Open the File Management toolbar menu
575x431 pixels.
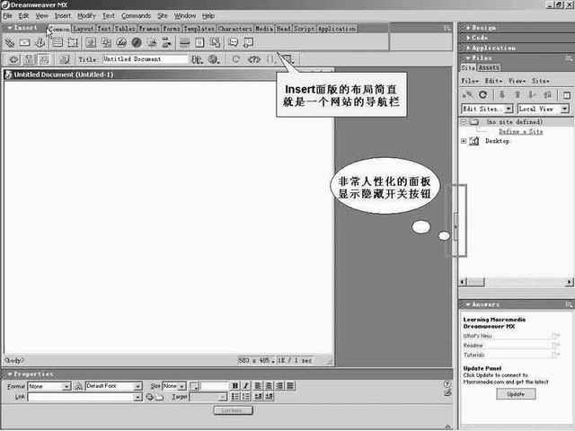click(x=197, y=59)
